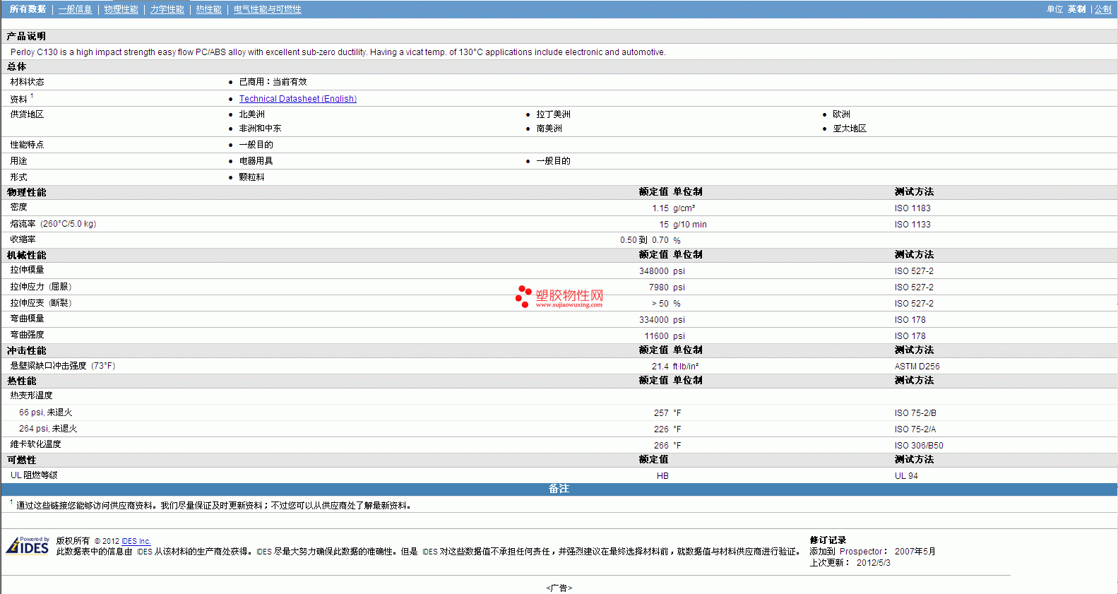Go to the 力学性能 tab

pos(167,9)
